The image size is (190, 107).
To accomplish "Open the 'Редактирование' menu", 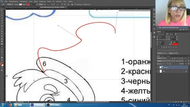I will (x=14, y=1).
